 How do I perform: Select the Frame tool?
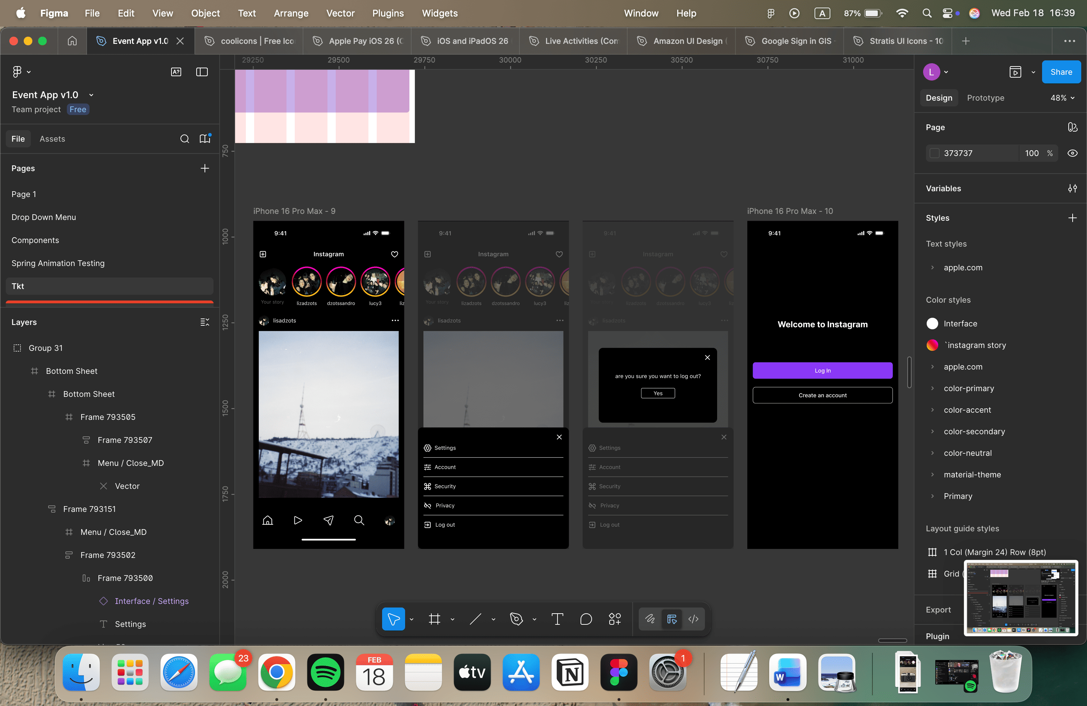click(x=434, y=619)
